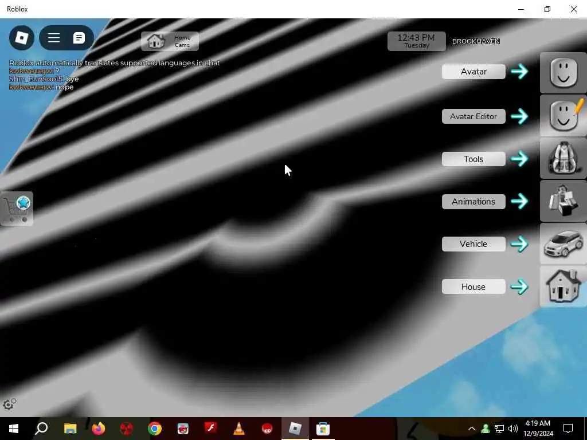Image resolution: width=587 pixels, height=440 pixels.
Task: Open Microsoft Store from taskbar
Action: 323,429
